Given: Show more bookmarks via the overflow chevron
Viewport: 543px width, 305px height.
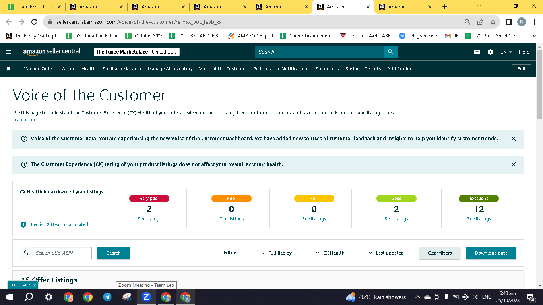Looking at the screenshot, I should tap(534, 36).
